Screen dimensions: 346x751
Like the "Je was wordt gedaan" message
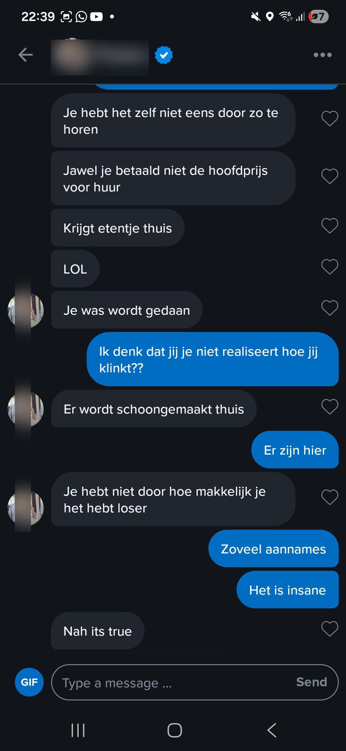330,308
